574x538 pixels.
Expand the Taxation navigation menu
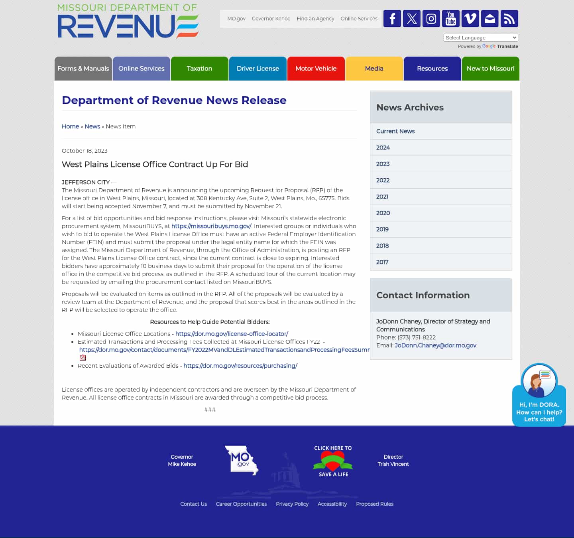pos(199,69)
